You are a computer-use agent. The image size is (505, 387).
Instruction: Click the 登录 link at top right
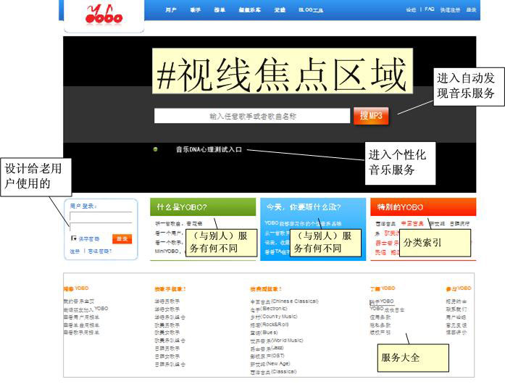(471, 10)
